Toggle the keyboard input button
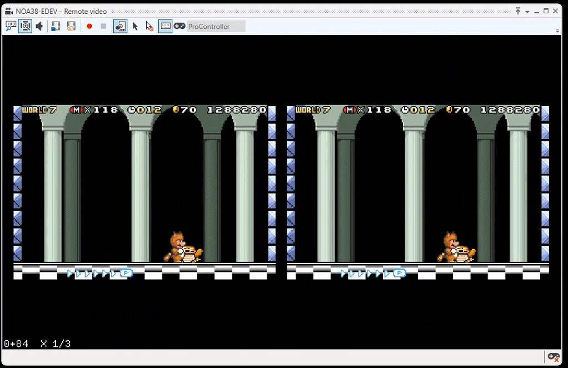The height and width of the screenshot is (368, 568). pos(165,26)
